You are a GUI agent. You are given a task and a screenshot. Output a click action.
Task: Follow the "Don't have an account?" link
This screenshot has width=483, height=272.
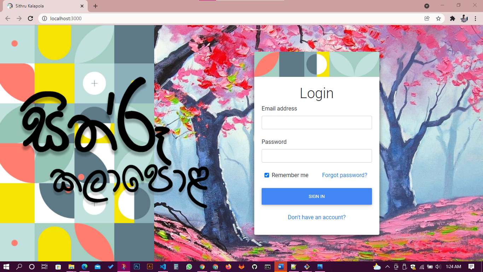tap(316, 217)
